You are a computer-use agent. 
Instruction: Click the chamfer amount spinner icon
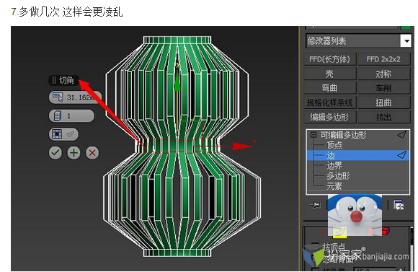point(58,97)
